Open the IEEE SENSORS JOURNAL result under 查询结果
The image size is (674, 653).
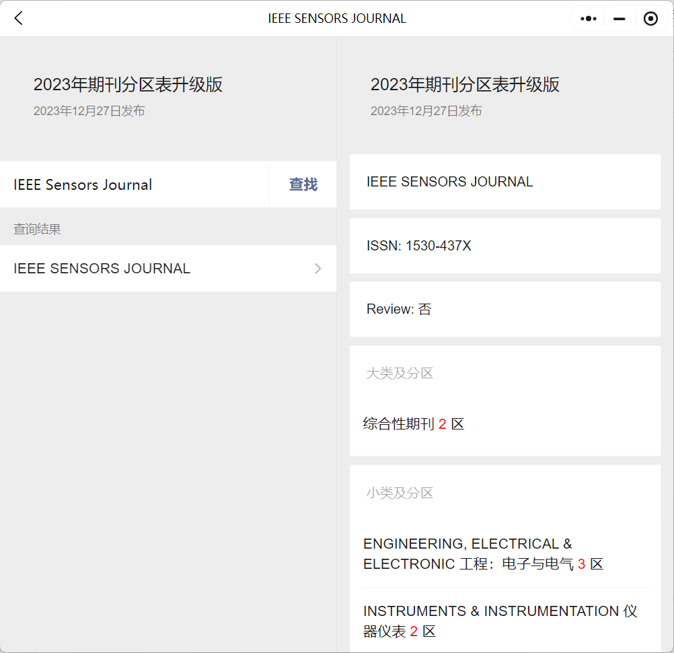pyautogui.click(x=102, y=269)
